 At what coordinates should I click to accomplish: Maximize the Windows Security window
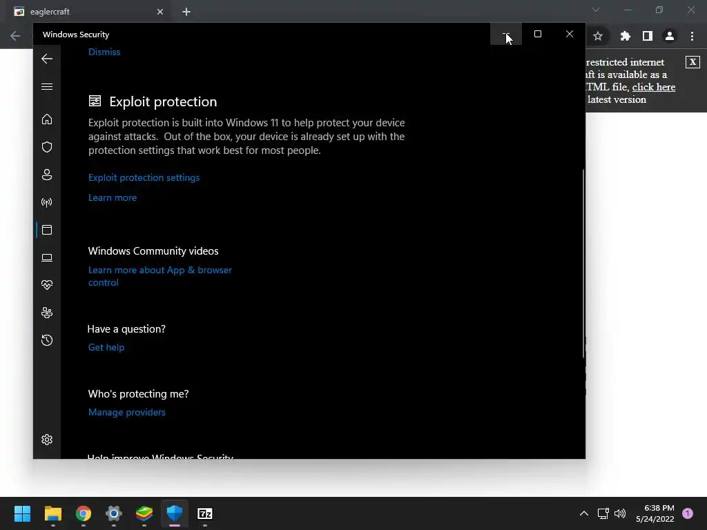click(x=537, y=35)
